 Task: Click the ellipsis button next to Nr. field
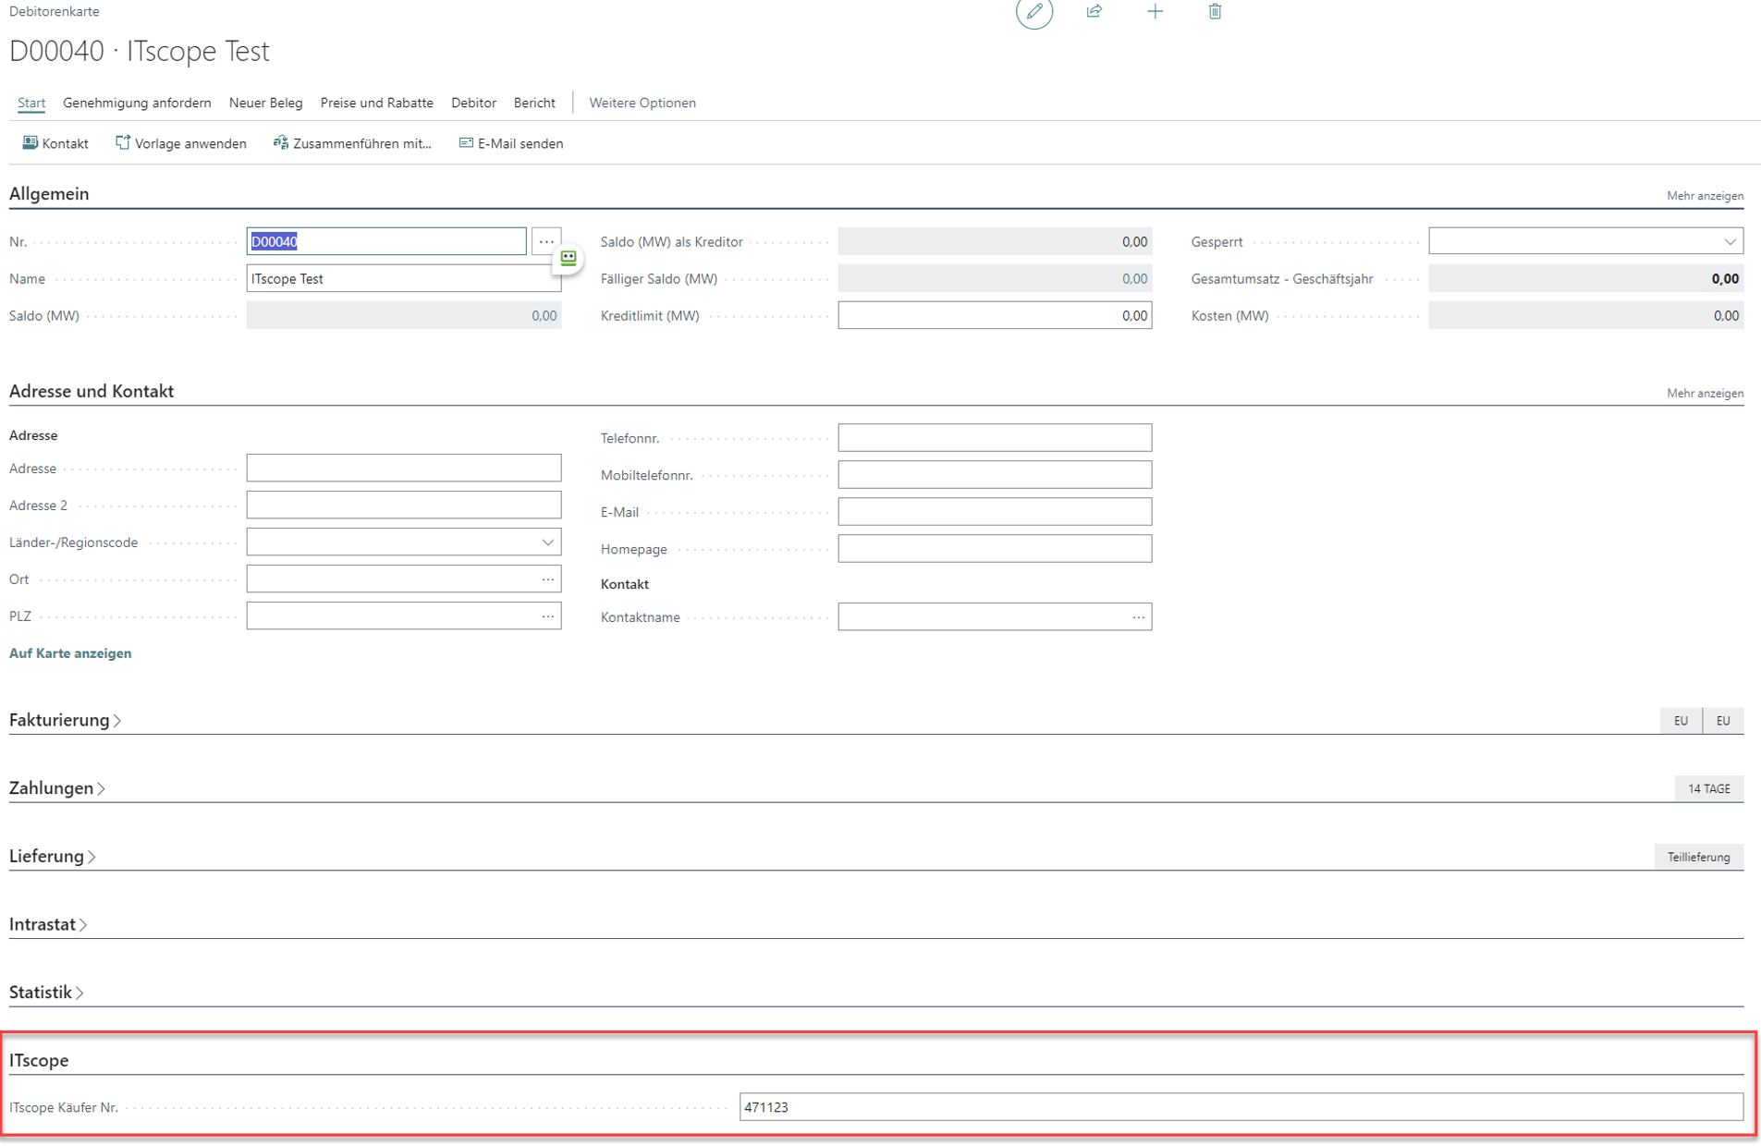coord(546,242)
